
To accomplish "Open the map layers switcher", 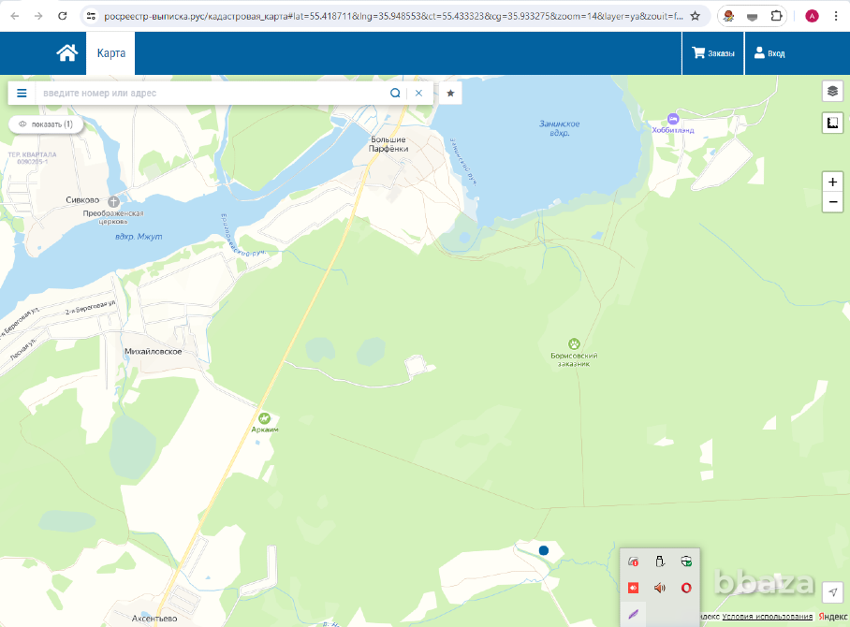I will [832, 91].
